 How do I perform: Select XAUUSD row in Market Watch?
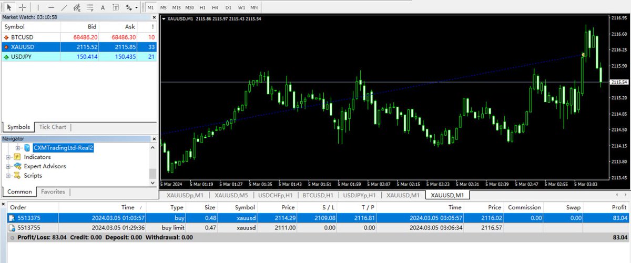[x=79, y=47]
